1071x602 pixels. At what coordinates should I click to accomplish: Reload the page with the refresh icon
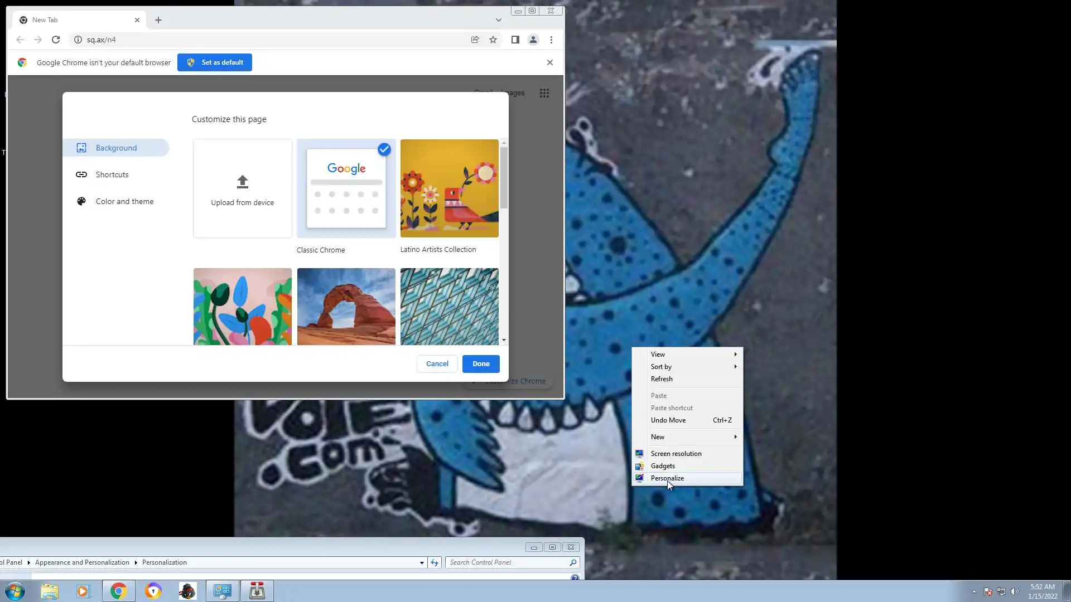click(56, 40)
